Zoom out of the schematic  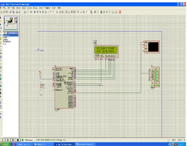(x=40, y=12)
